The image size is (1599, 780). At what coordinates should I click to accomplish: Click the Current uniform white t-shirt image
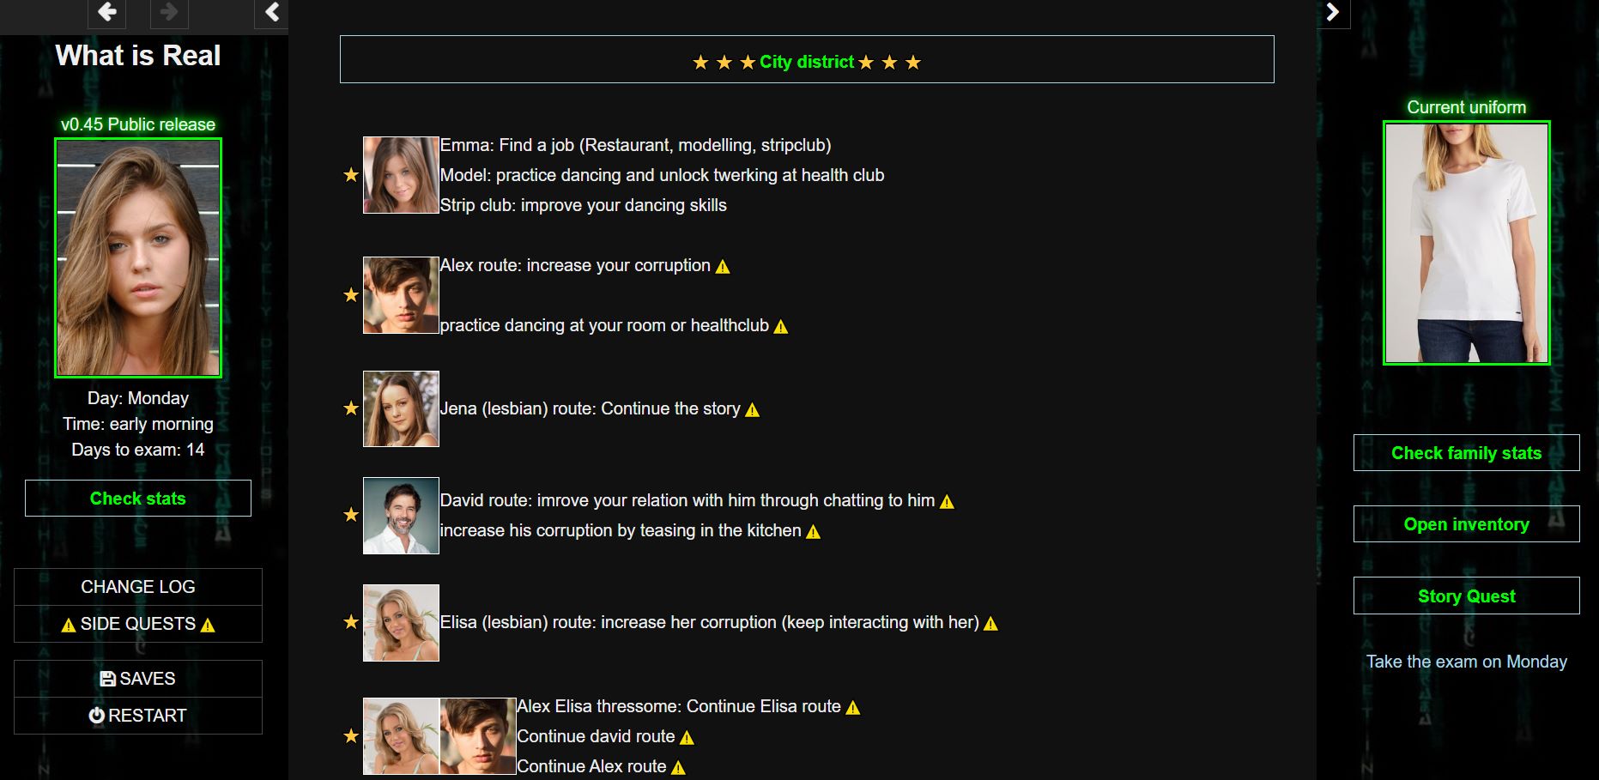(1466, 243)
